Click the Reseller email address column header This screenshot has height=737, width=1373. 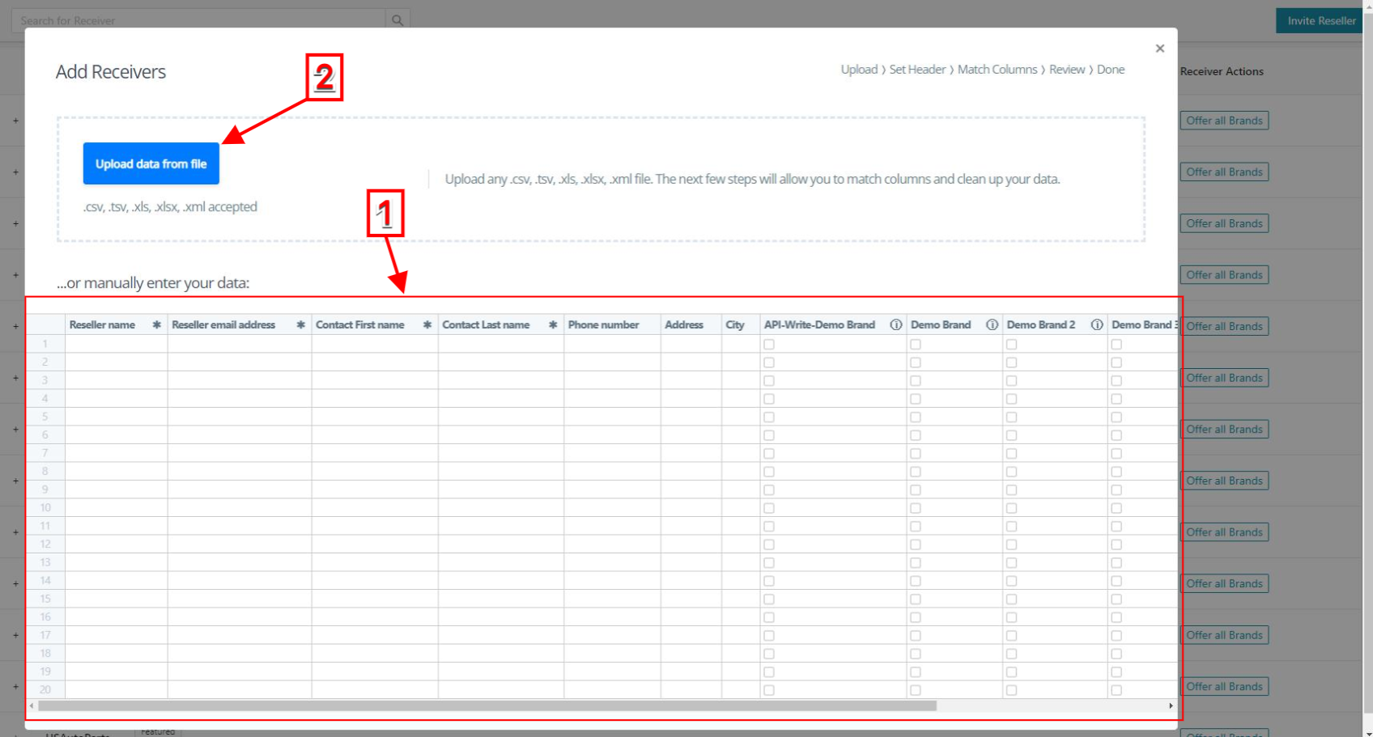[x=240, y=324]
